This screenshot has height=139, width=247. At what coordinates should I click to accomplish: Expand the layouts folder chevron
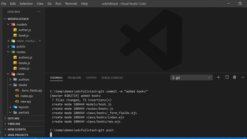(10, 107)
